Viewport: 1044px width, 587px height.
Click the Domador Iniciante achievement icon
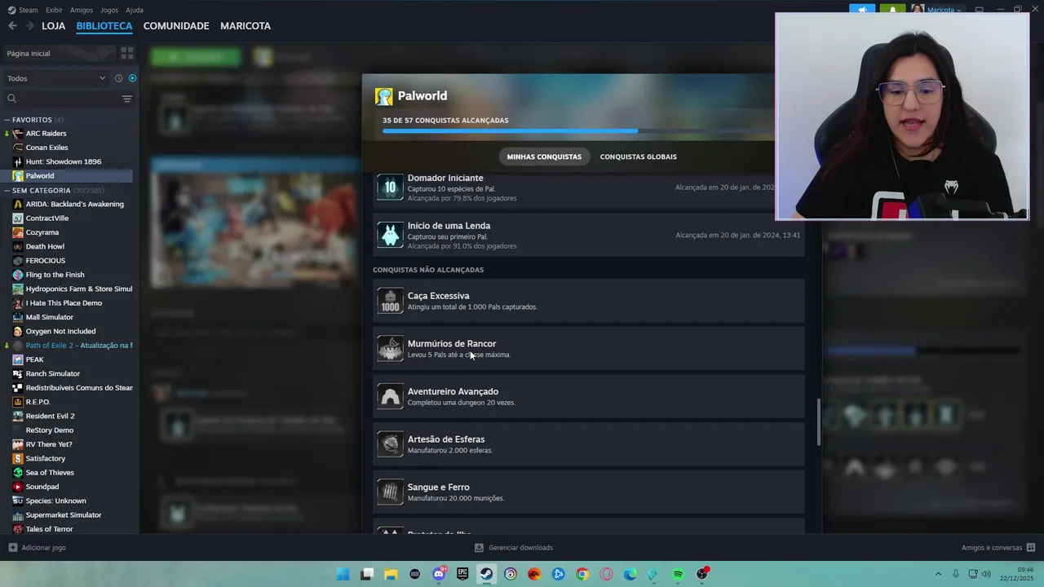[x=390, y=187]
